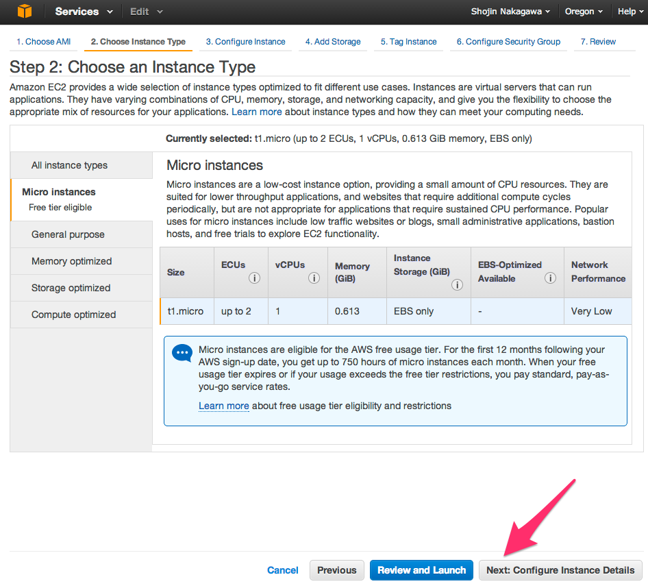
Task: Select the Memory optimized category
Action: [82, 261]
